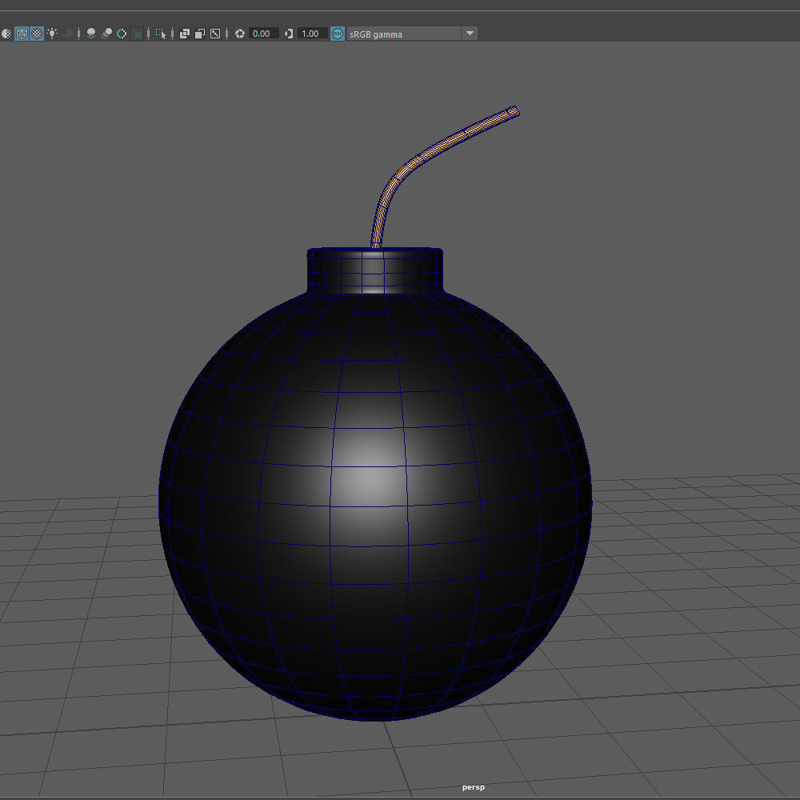The image size is (800, 800).
Task: Click the persp camera name label
Action: pos(474,786)
